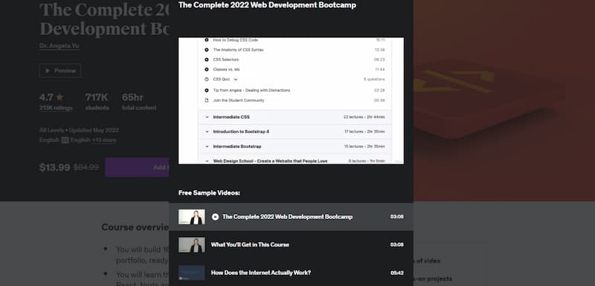Click The Anatomy of CSS Syntax lecture title

[238, 50]
